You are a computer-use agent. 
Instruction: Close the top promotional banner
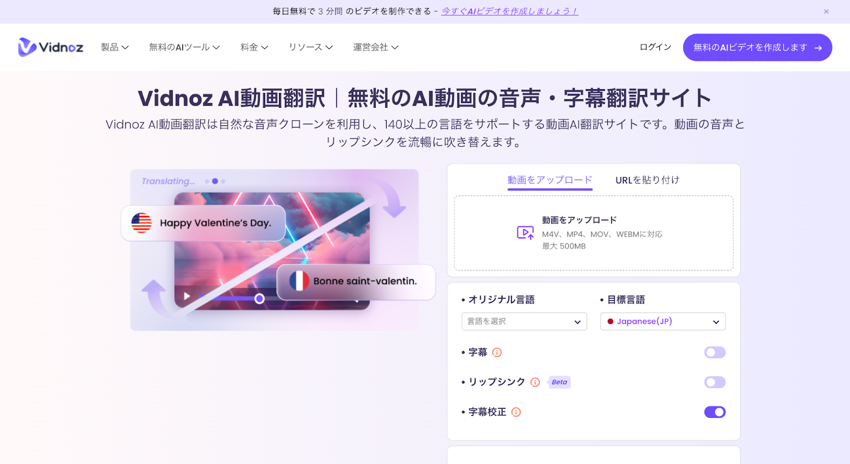826,12
